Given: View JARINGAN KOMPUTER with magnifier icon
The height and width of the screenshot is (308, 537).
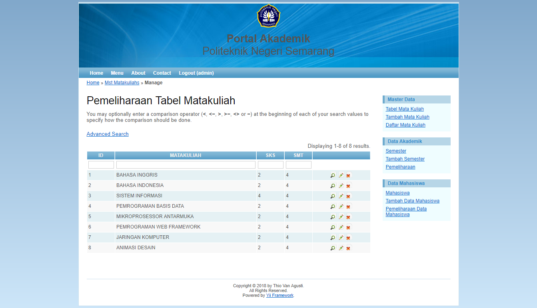Looking at the screenshot, I should tap(333, 238).
